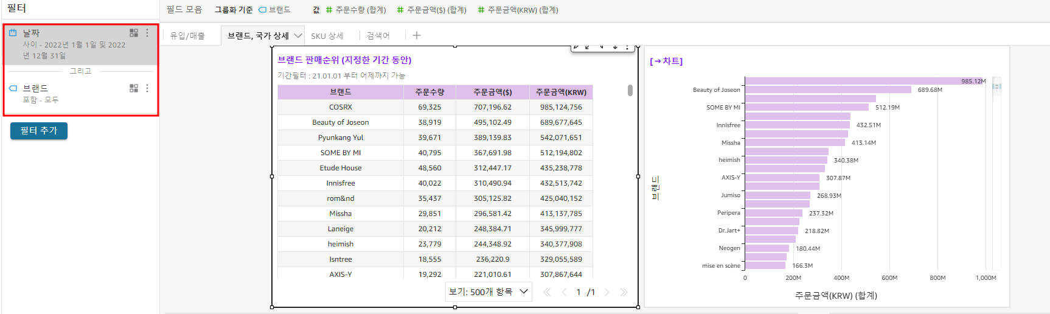Click the Etude House table cell
The width and height of the screenshot is (1050, 314).
(341, 168)
